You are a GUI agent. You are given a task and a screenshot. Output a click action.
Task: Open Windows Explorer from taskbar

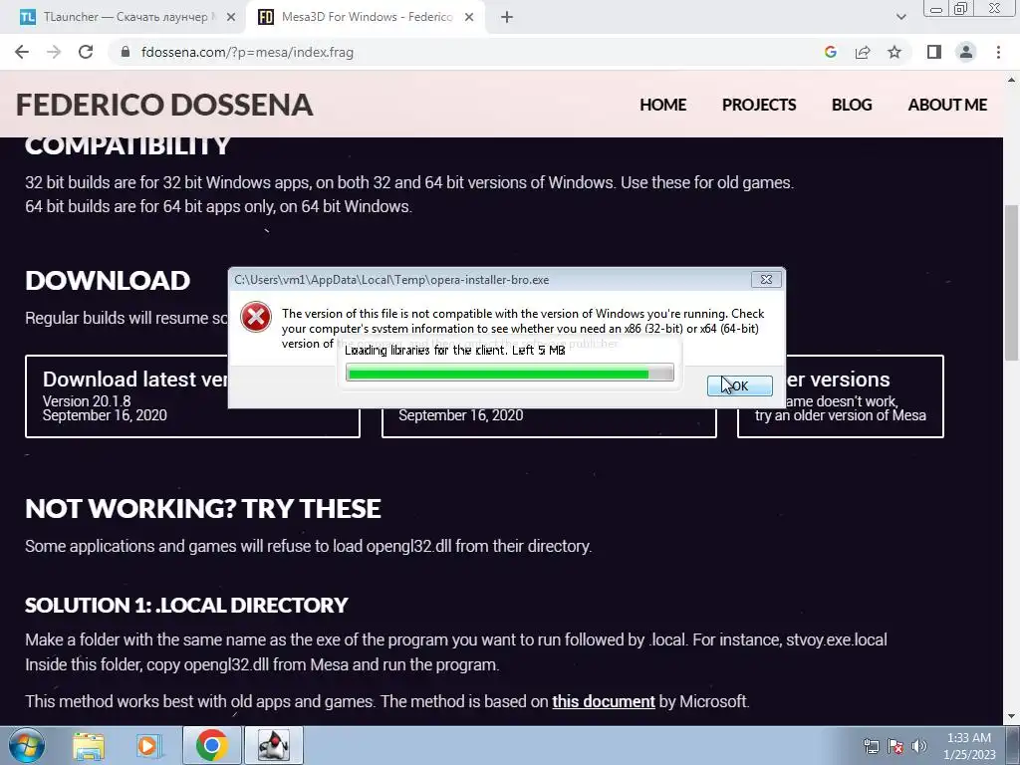tap(89, 745)
